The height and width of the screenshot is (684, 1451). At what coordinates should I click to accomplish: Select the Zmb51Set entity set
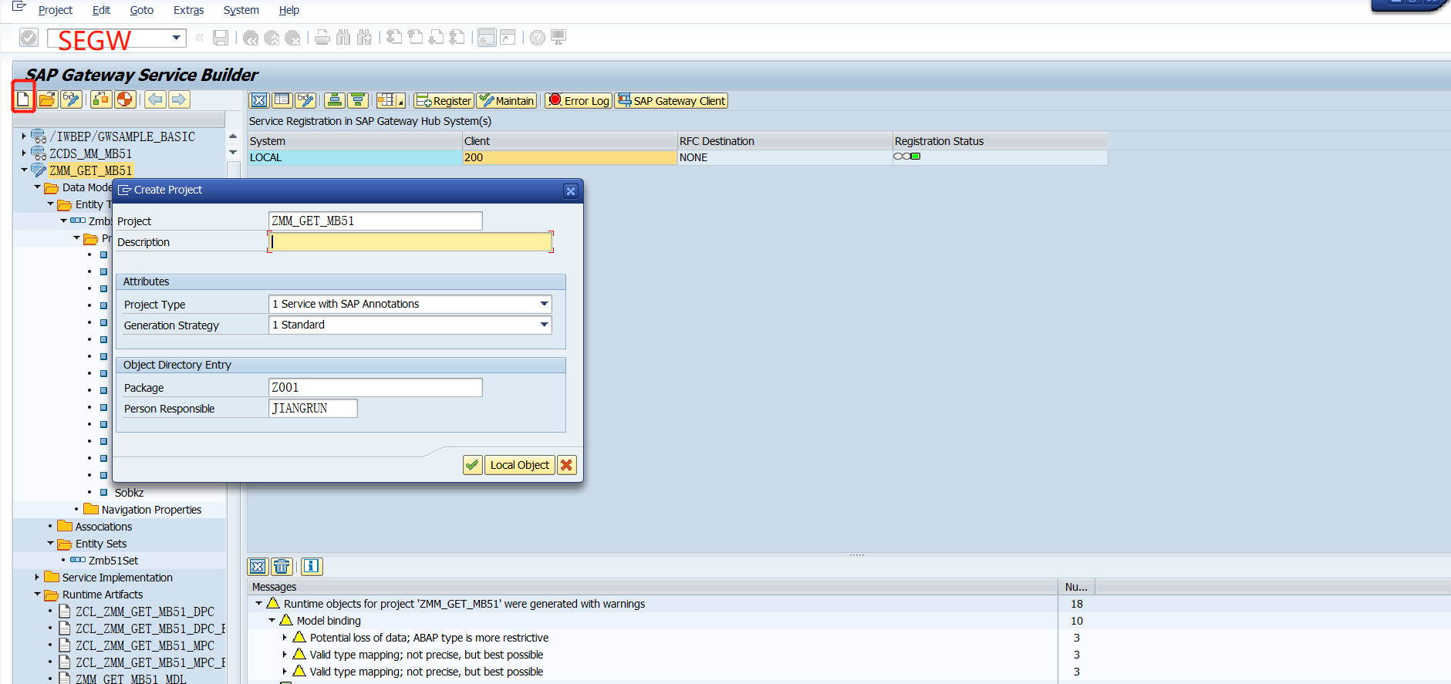click(113, 561)
